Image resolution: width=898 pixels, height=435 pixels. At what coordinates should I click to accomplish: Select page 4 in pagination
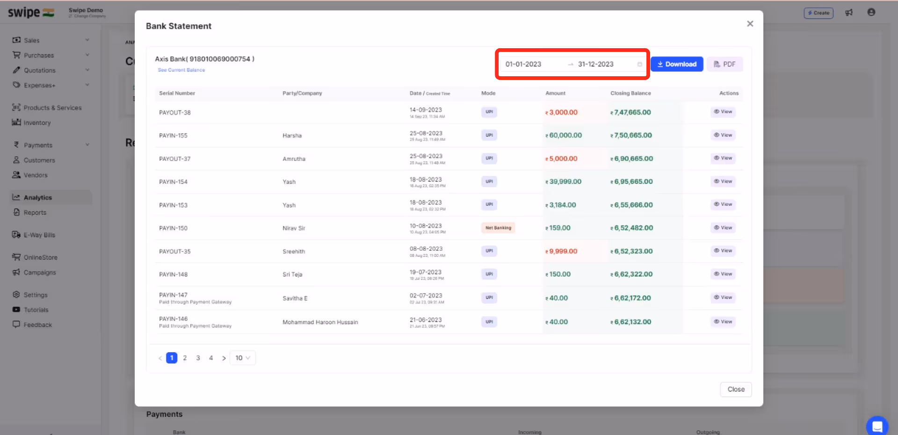tap(211, 358)
